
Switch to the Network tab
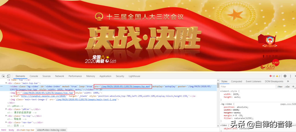coord(59,76)
